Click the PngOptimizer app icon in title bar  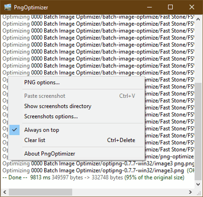[x=8, y=7]
